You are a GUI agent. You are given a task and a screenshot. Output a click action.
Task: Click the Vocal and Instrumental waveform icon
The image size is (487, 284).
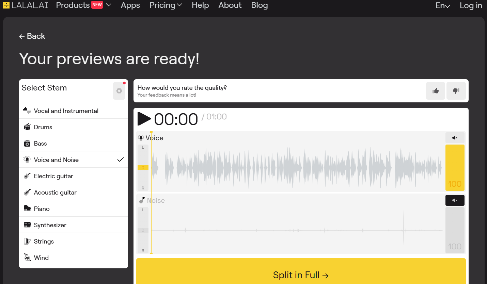click(27, 111)
